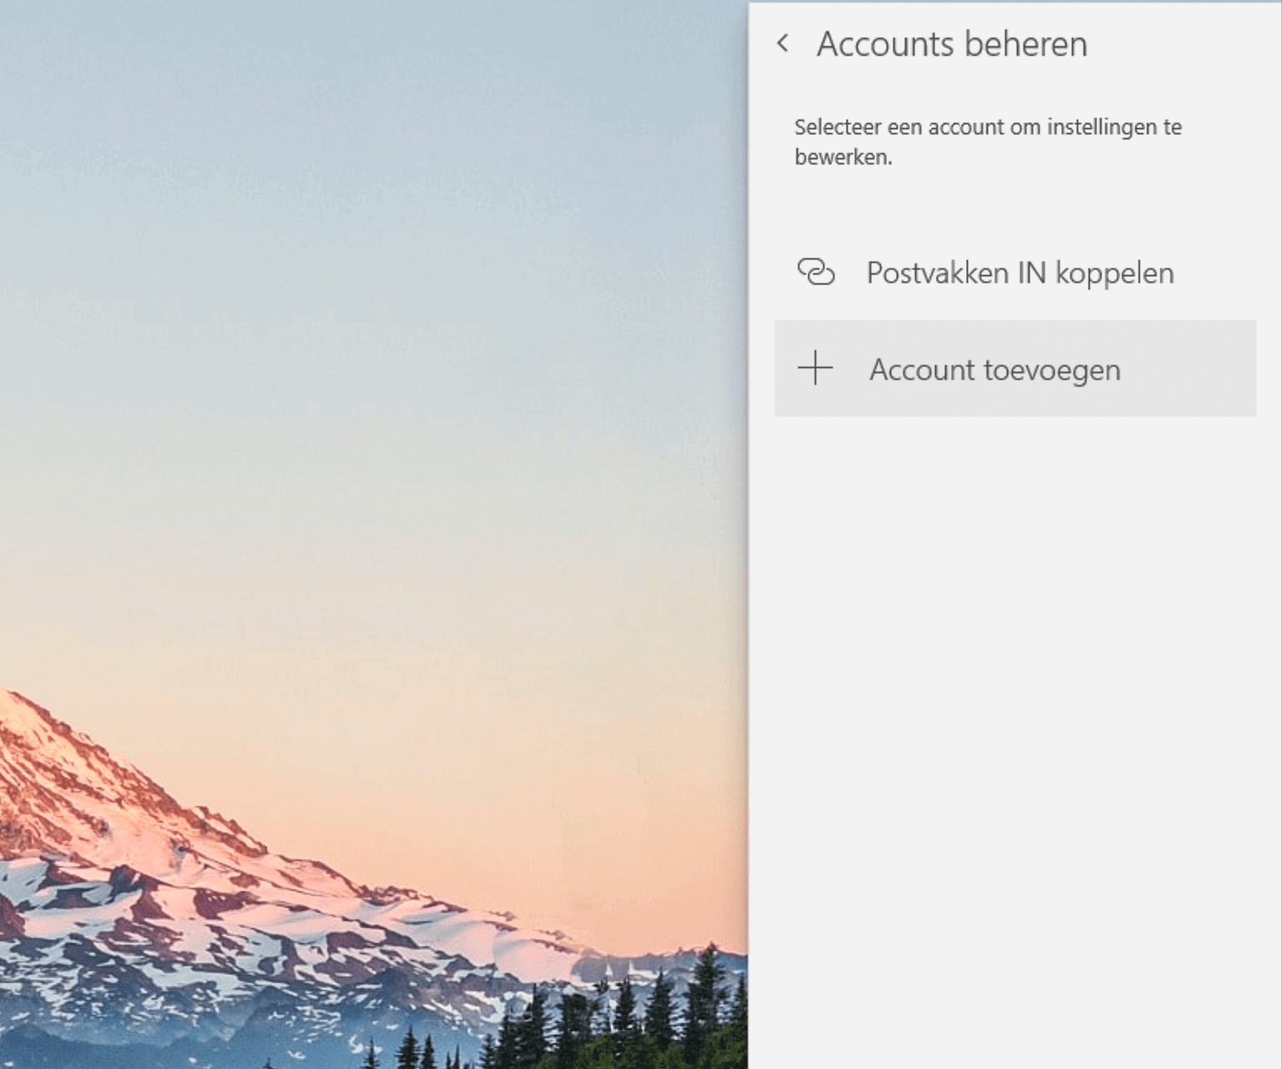Click the back chevron beside Accounts beheren
This screenshot has height=1069, width=1282.
(x=783, y=43)
